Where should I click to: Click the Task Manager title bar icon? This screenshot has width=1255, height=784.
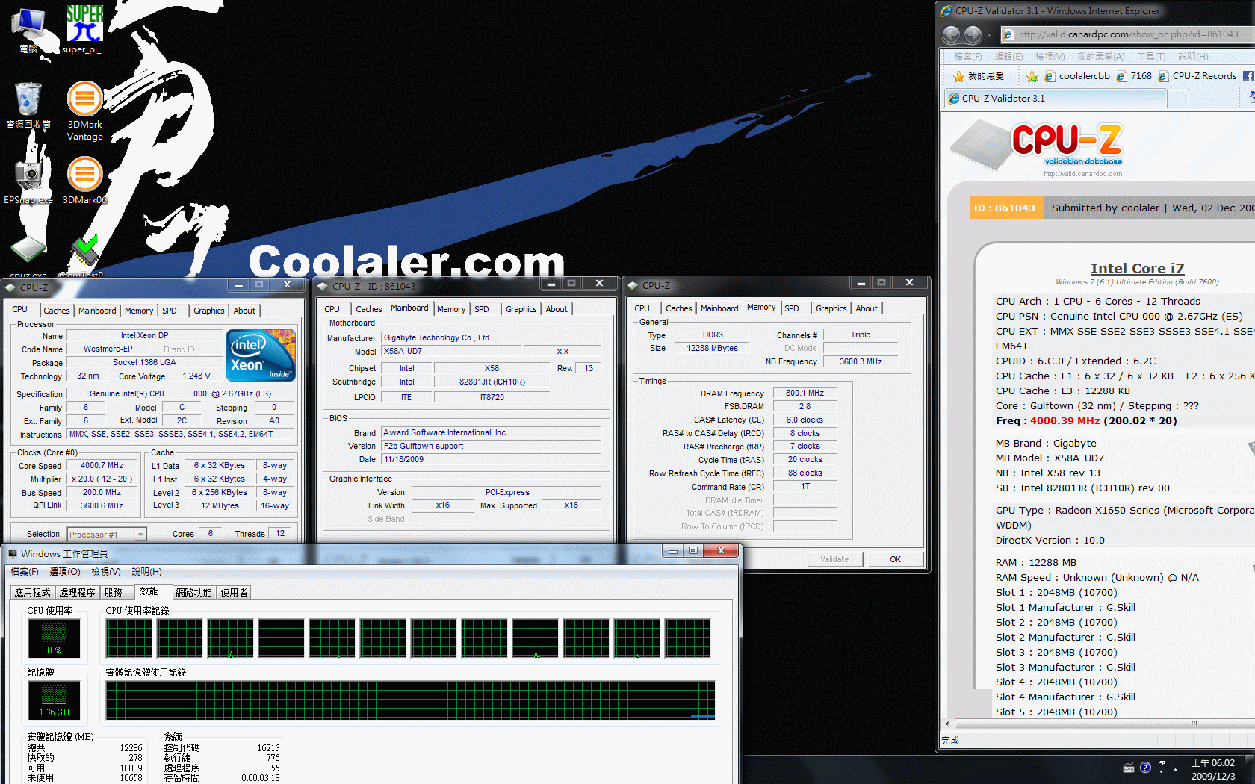coord(11,553)
